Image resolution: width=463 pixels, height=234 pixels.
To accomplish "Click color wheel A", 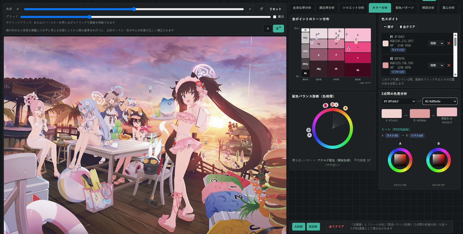I will (400, 160).
